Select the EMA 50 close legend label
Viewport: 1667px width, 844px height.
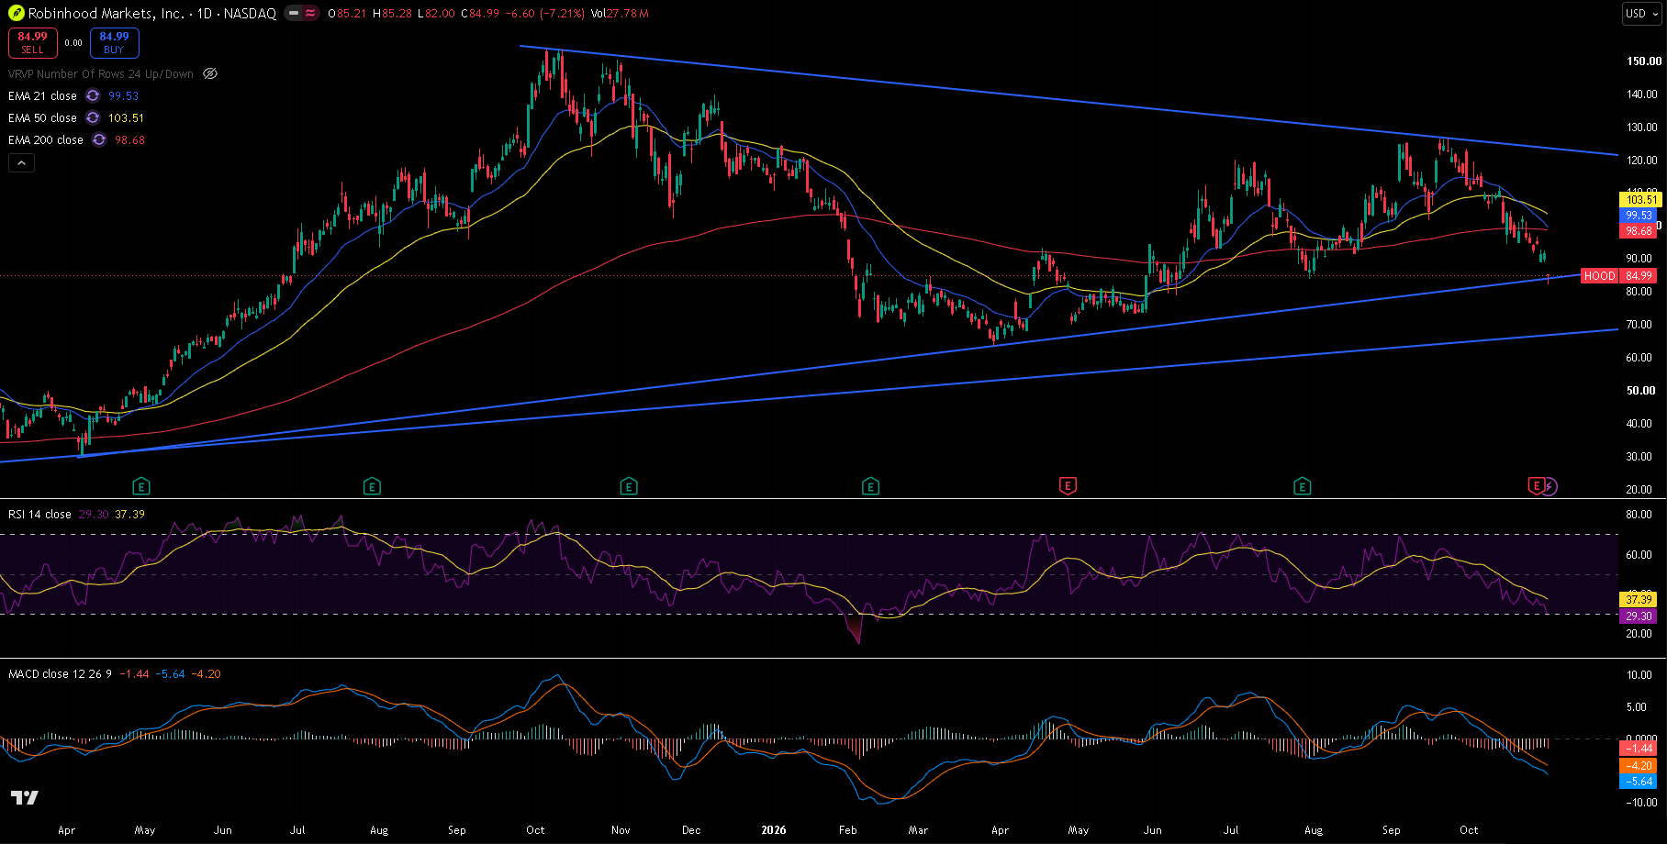[42, 117]
